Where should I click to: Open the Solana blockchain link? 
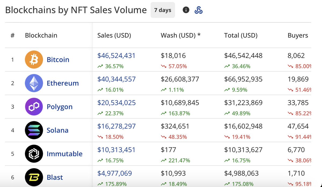(x=57, y=130)
